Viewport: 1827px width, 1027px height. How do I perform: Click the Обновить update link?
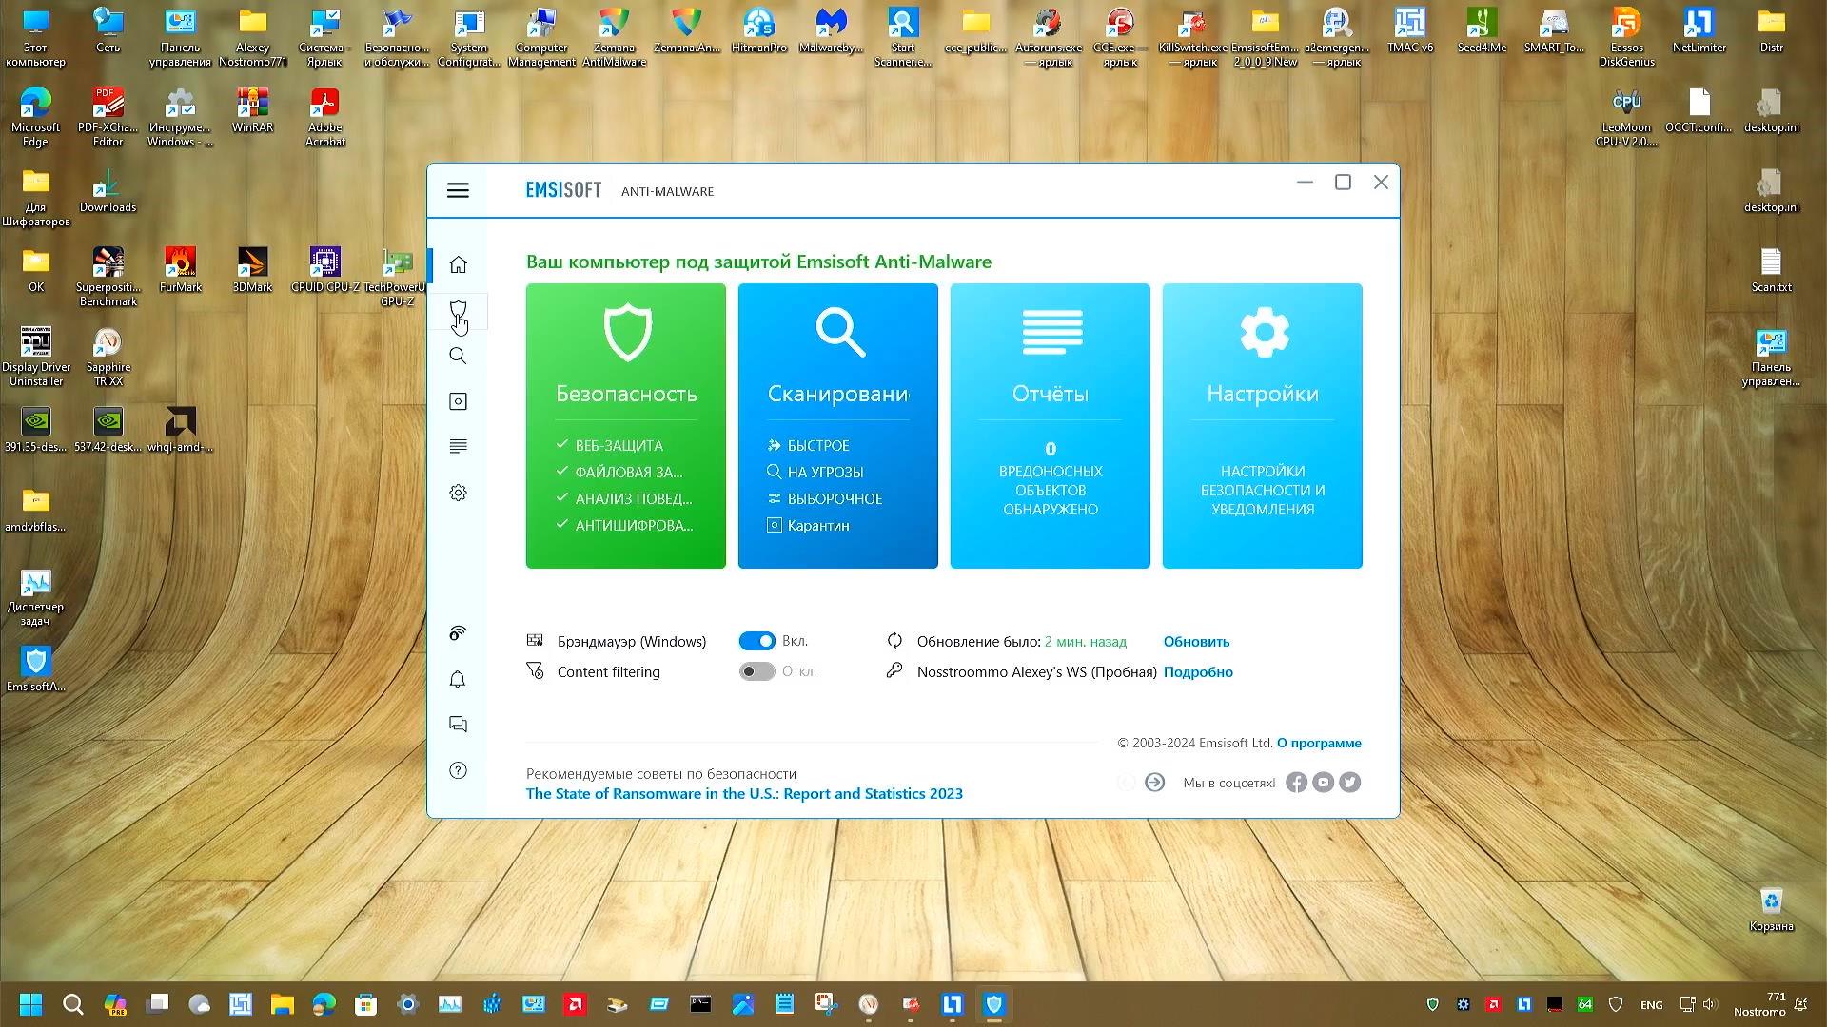(x=1196, y=641)
